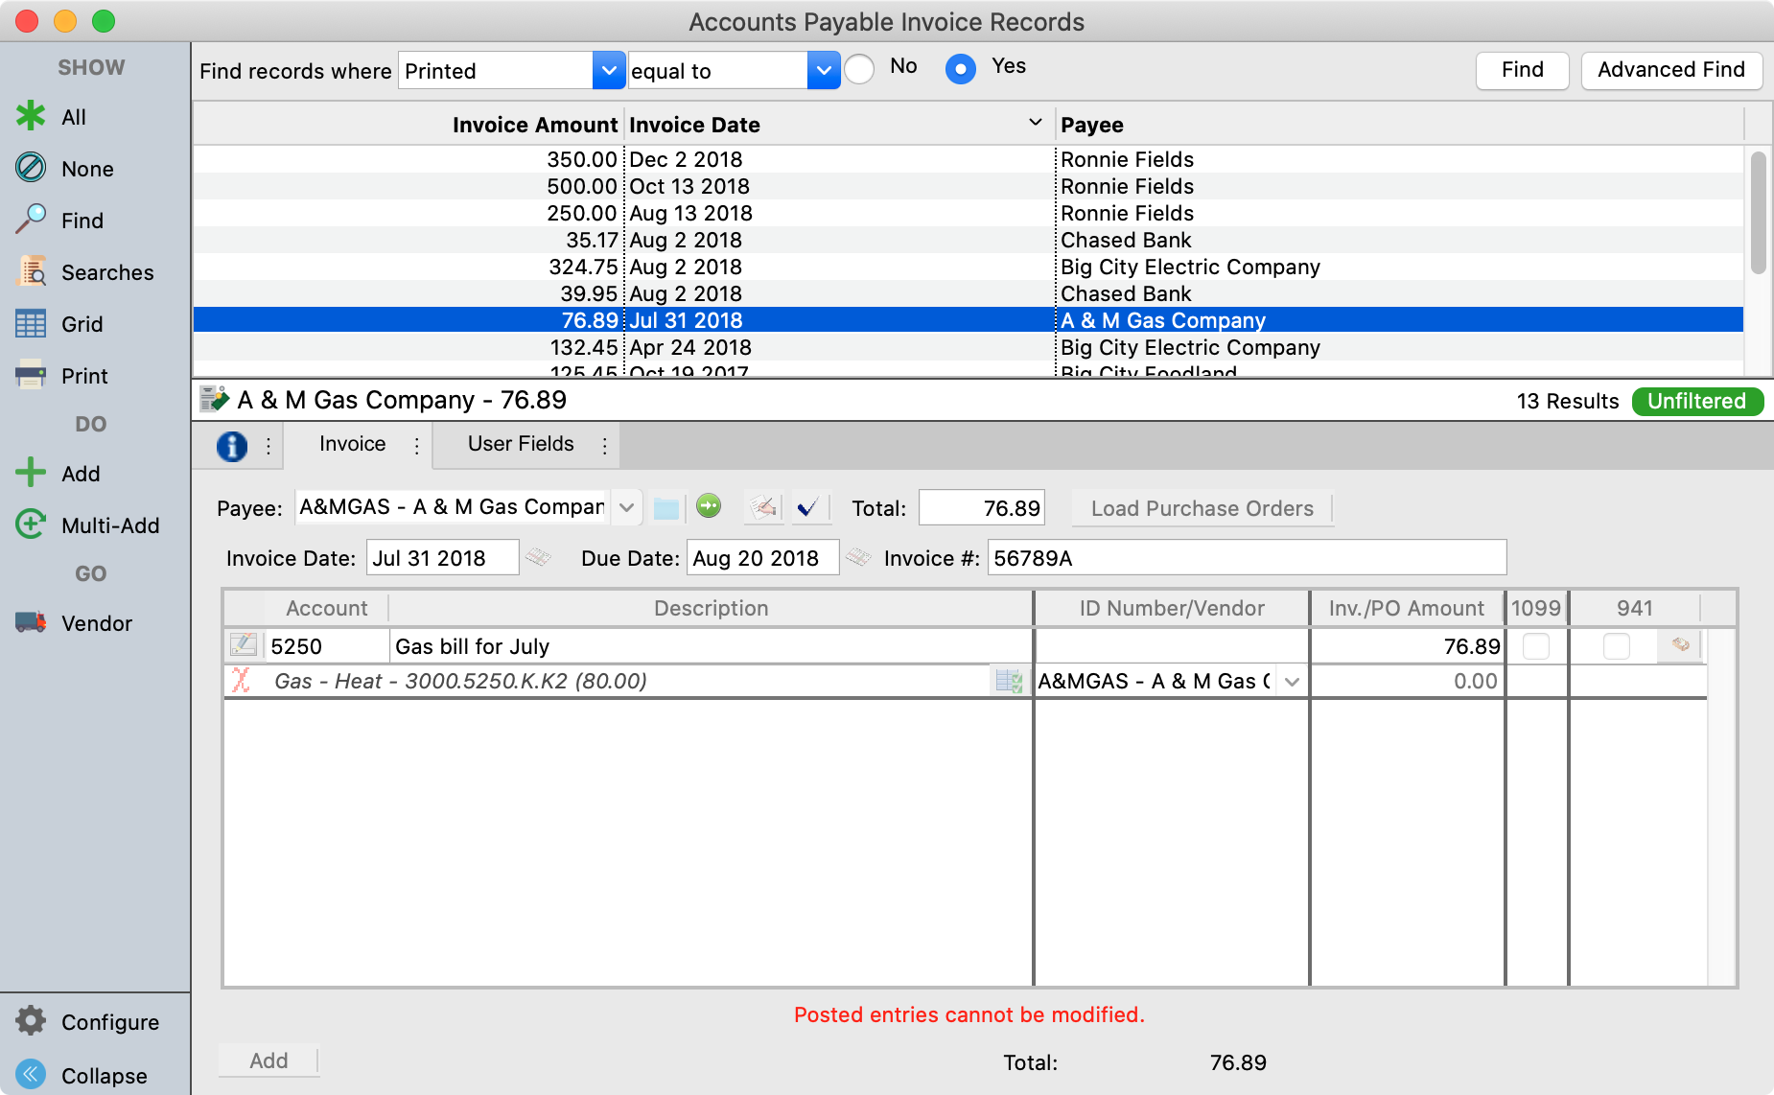
Task: Go to Vendor via truck icon
Action: 31,622
